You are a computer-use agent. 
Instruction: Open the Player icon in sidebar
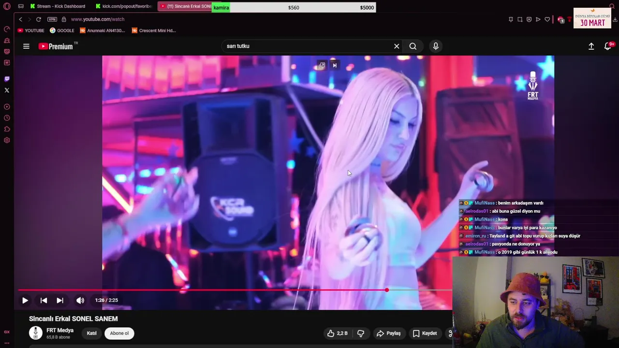(x=7, y=107)
